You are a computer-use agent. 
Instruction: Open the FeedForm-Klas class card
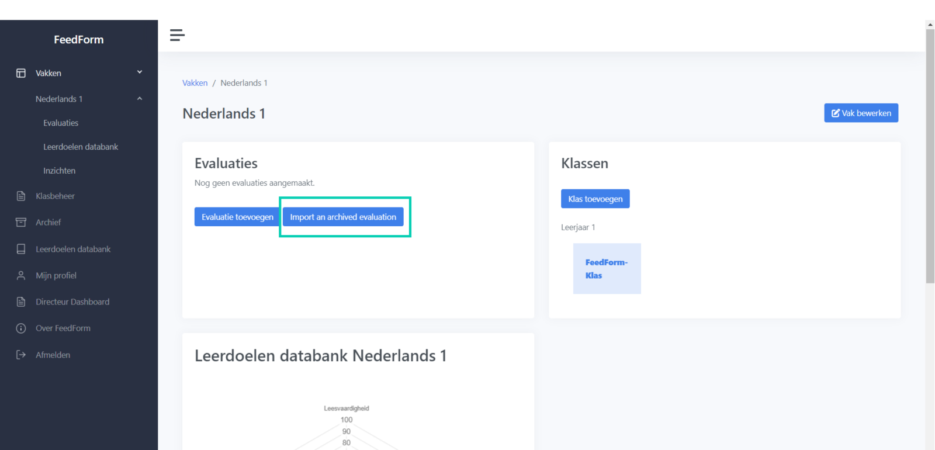tap(607, 269)
